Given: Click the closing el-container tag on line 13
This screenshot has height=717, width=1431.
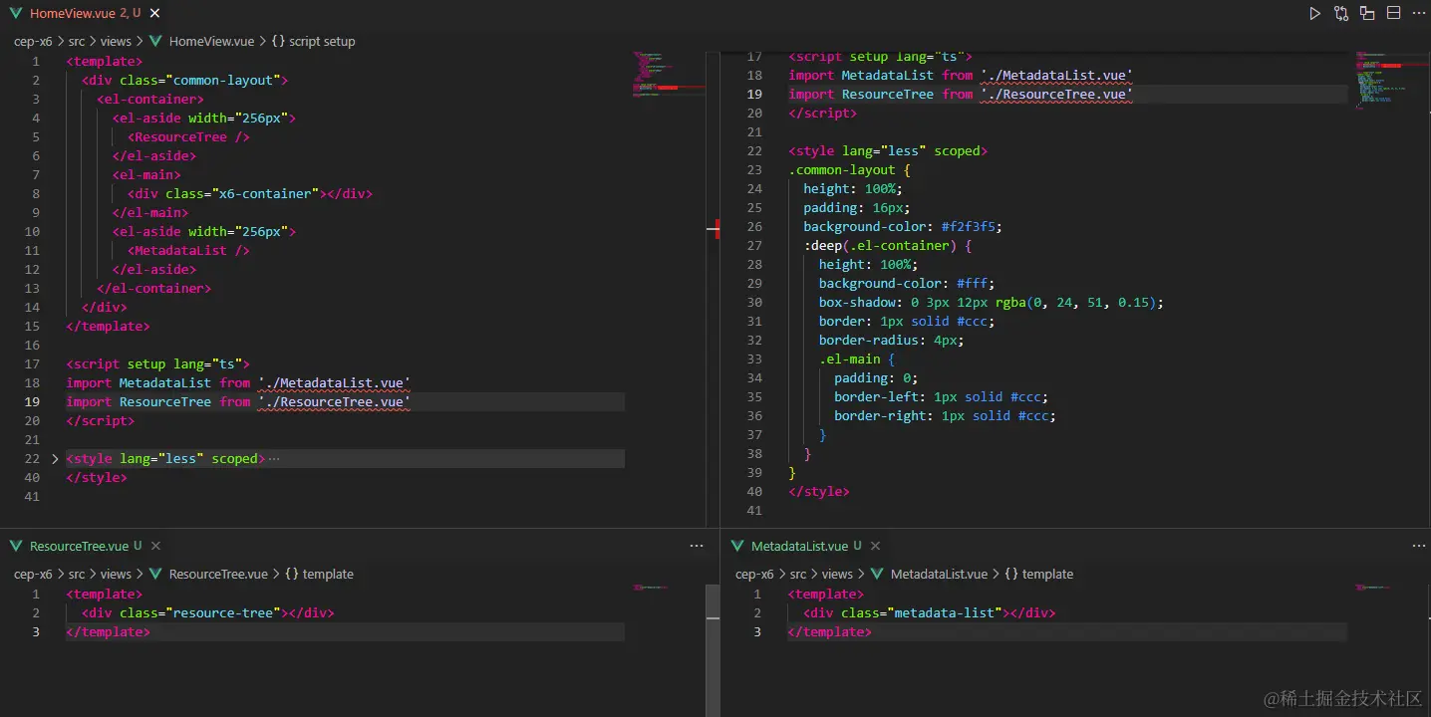Looking at the screenshot, I should point(154,289).
